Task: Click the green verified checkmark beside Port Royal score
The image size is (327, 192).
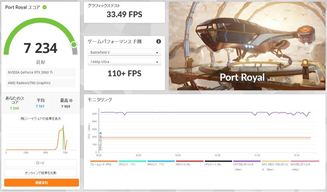Action: click(45, 7)
